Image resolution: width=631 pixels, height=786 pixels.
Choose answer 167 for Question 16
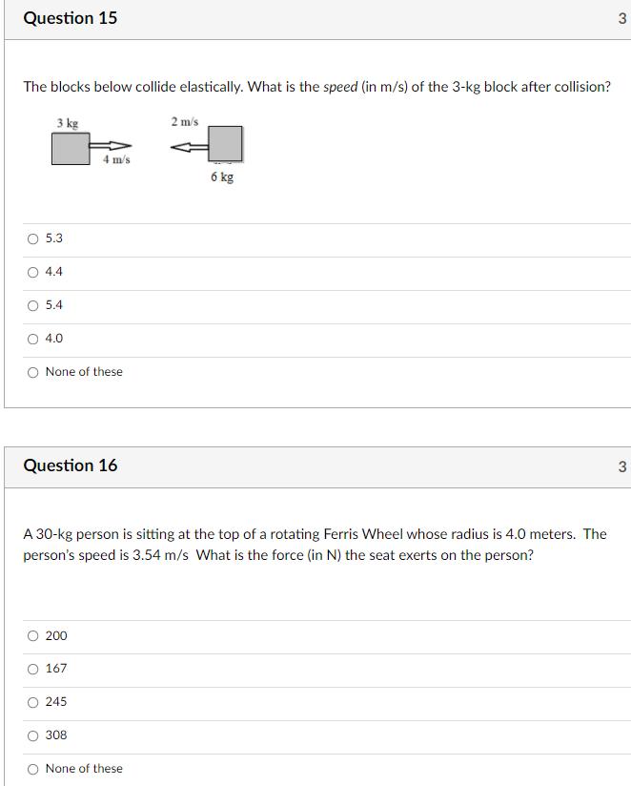point(33,669)
